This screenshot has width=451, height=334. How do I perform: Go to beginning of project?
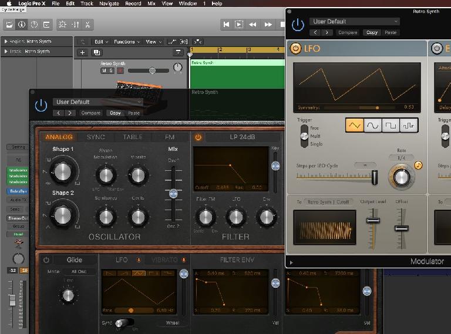[x=226, y=25]
